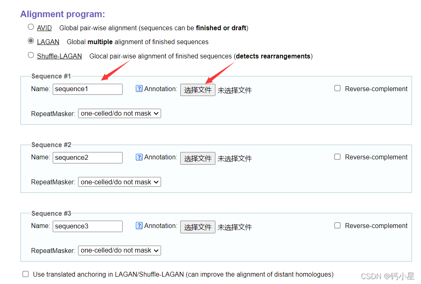Enable Reverse-complement for Sequence #3

(338, 225)
